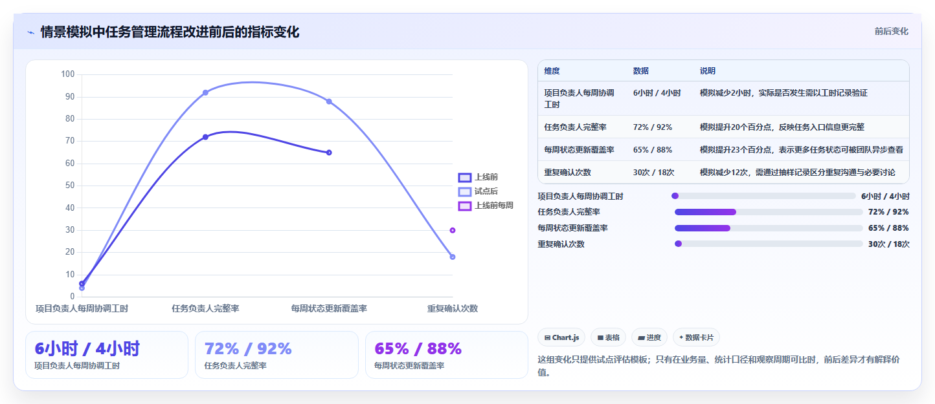The image size is (935, 404).
Task: Click the 每周状态更新覆盖率 progress bar
Action: 769,228
